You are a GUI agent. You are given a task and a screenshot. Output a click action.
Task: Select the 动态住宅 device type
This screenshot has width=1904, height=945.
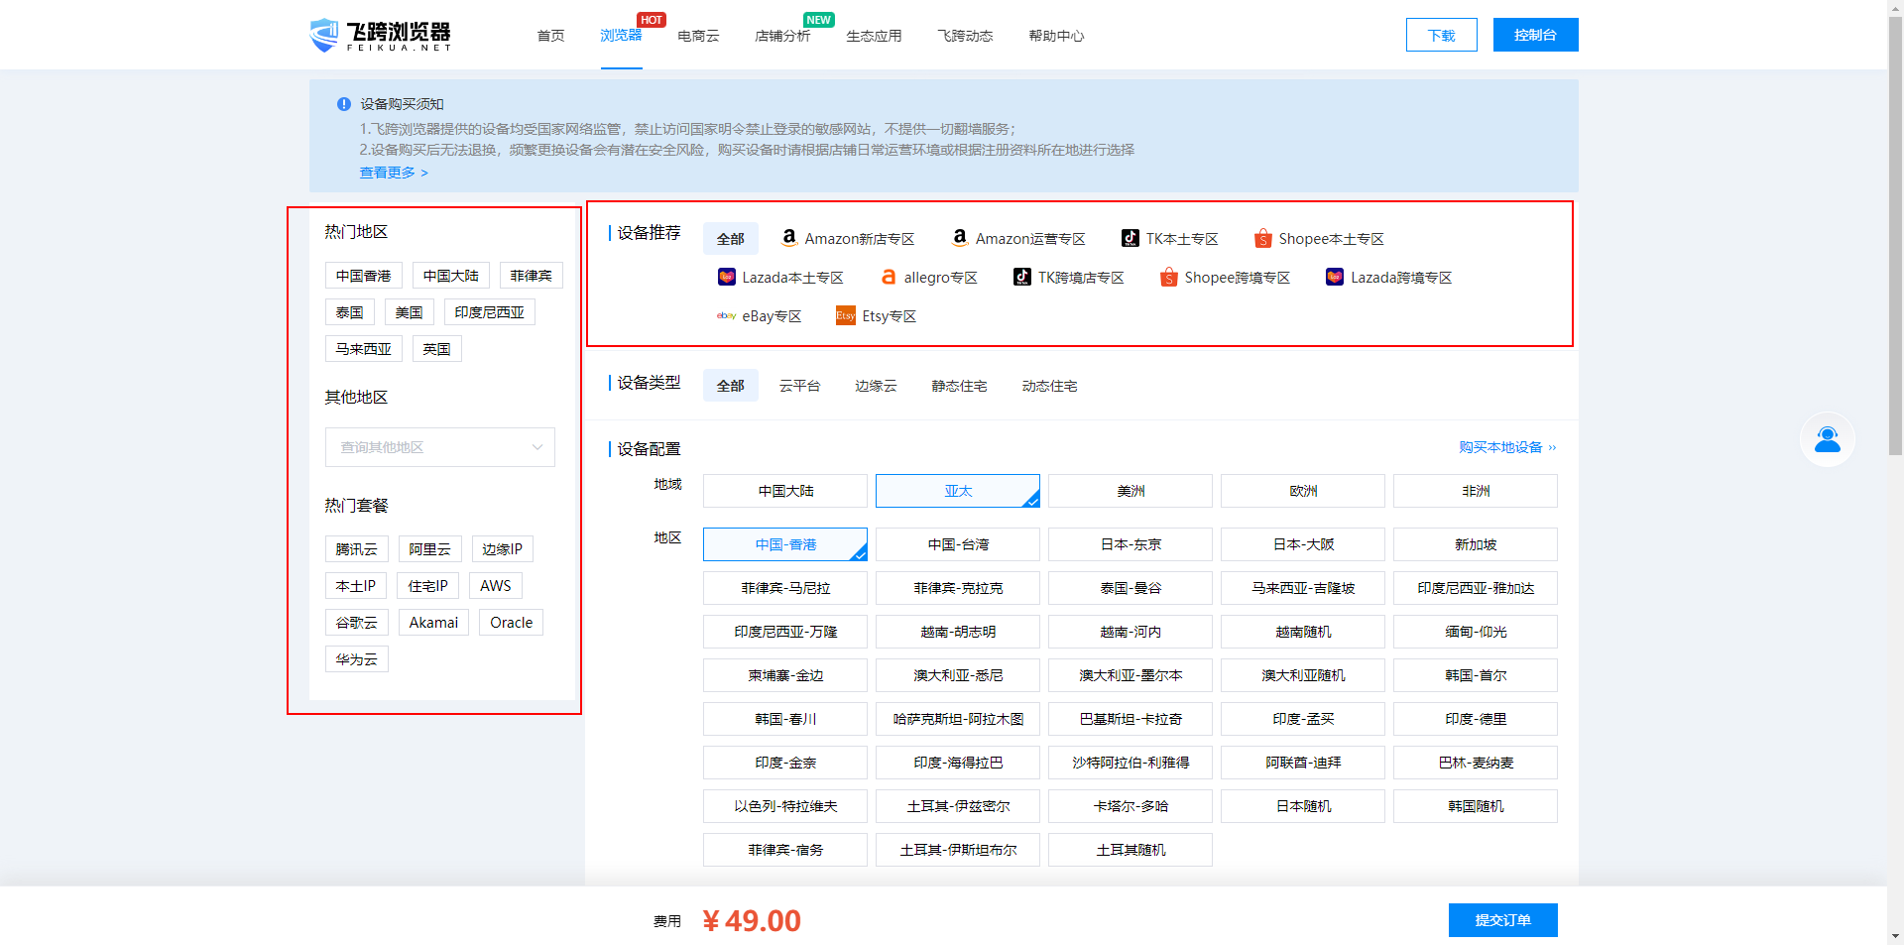click(x=1049, y=386)
